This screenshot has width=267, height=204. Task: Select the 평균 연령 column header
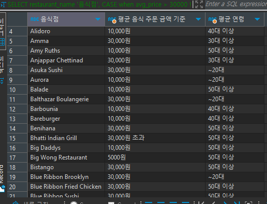point(235,19)
